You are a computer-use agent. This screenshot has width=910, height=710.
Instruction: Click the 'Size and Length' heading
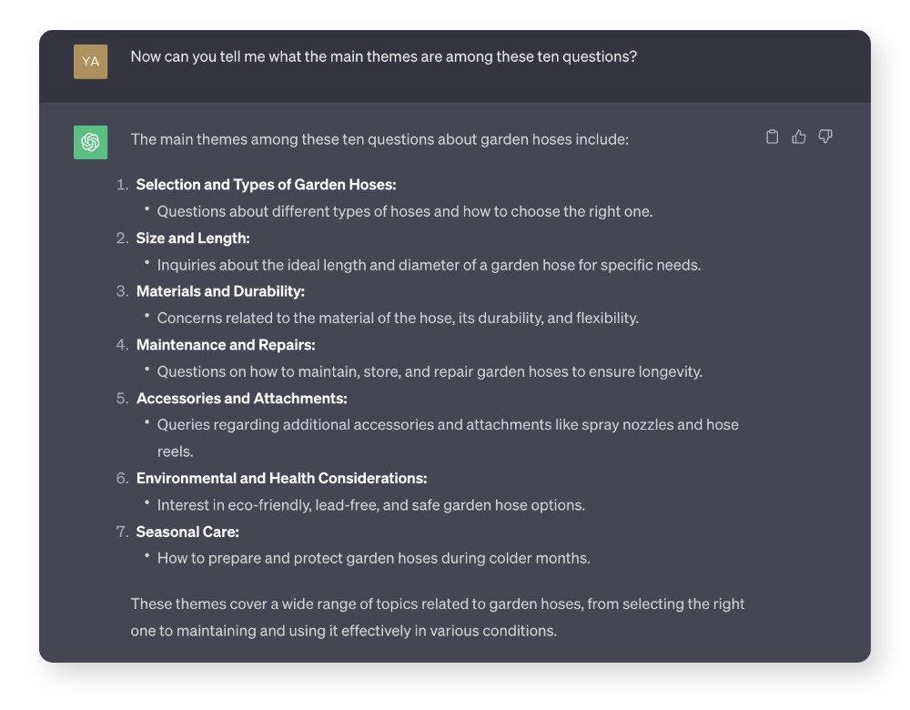193,238
